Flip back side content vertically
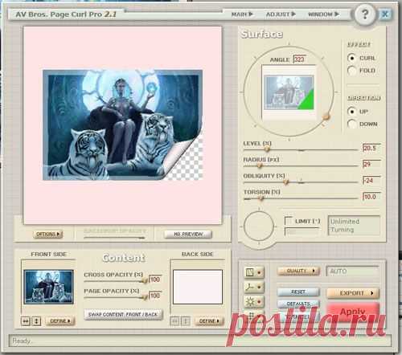Screen dimensions: 402x355 click(x=186, y=320)
